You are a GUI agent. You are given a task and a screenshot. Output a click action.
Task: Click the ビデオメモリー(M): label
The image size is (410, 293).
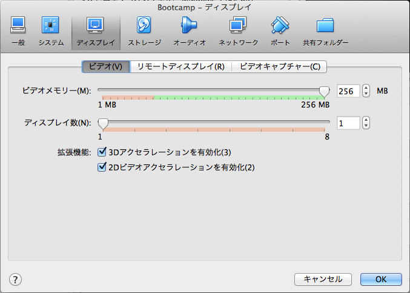56,91
